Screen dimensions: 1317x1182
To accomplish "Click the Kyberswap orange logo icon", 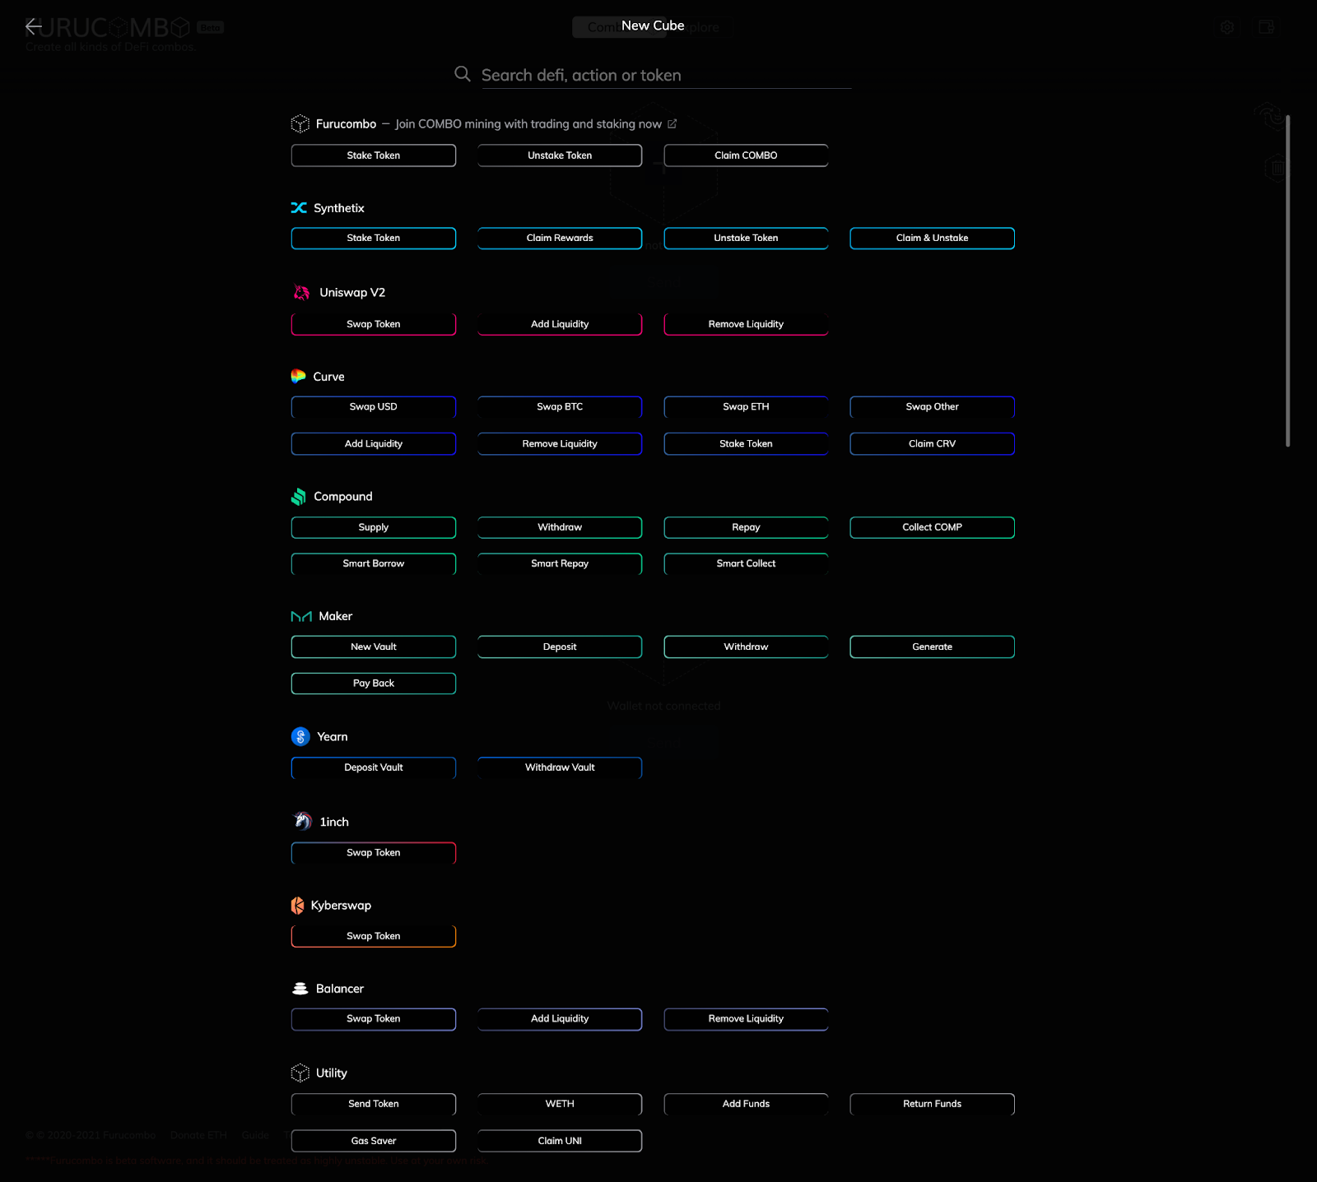I will pyautogui.click(x=297, y=906).
